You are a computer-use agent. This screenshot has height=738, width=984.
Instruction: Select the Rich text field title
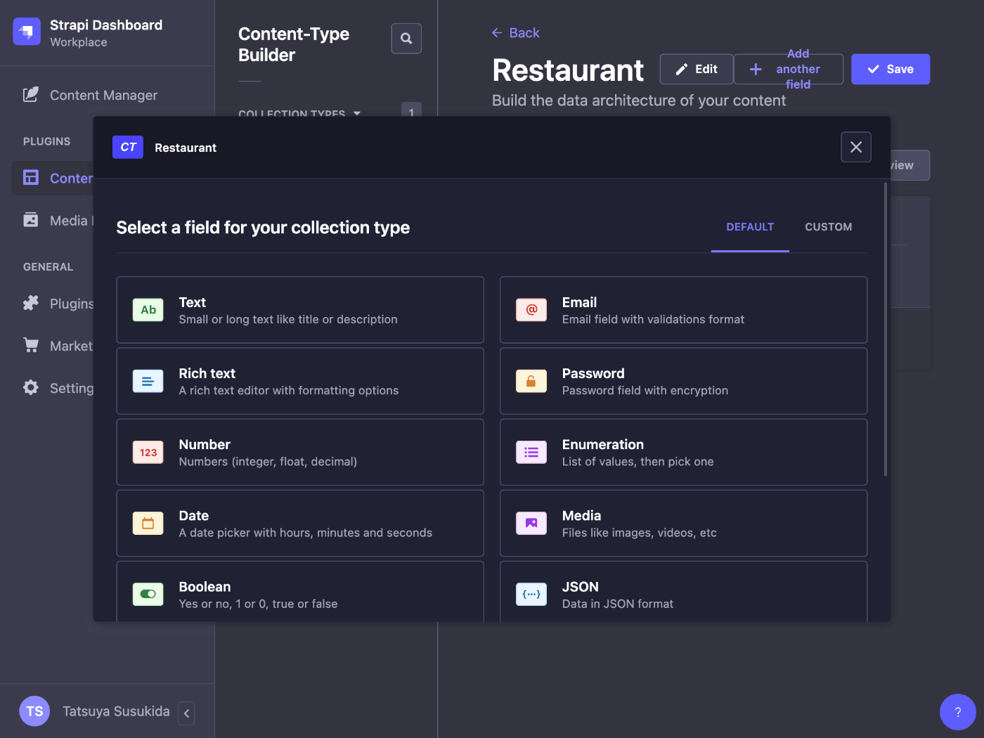click(207, 373)
